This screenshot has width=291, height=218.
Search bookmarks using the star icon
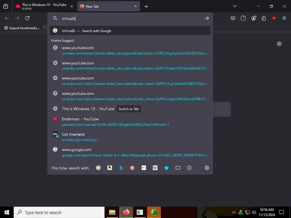tap(167, 168)
